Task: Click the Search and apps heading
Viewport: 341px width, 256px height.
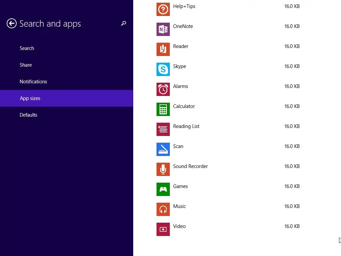Action: 50,24
